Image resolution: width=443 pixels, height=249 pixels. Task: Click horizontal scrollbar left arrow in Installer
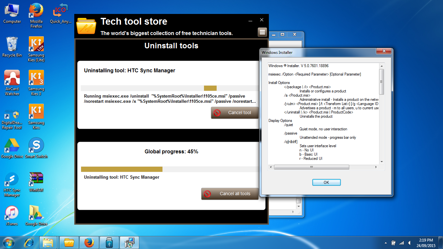(271, 167)
